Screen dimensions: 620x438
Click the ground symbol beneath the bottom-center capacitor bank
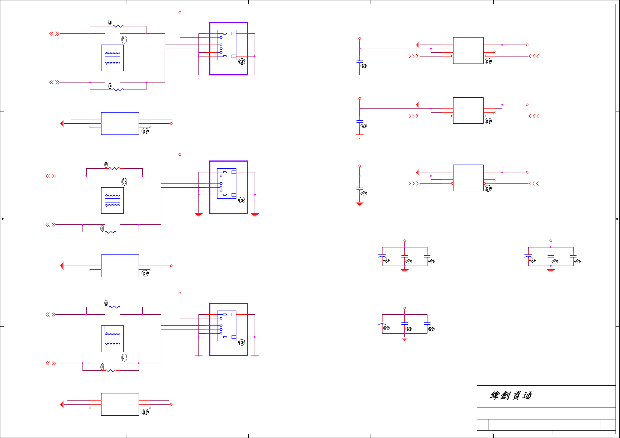(x=405, y=339)
